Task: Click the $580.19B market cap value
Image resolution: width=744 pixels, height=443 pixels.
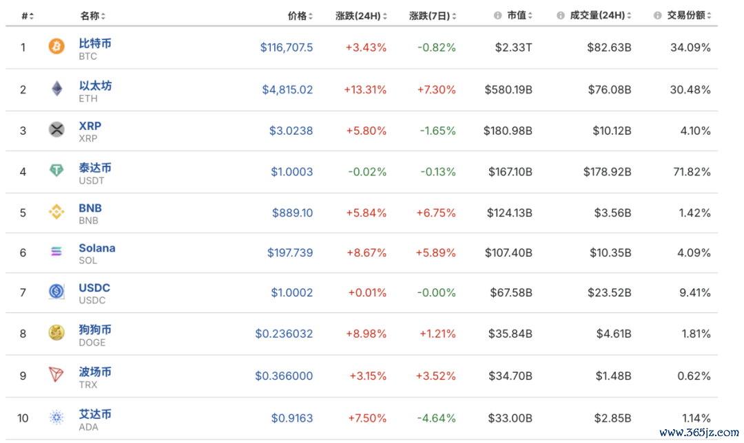Action: tap(508, 89)
